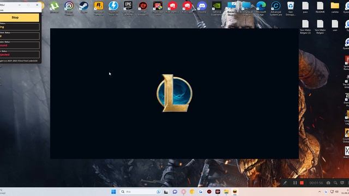The height and width of the screenshot is (196, 349).
Task: Open the Discord desktop shortcut
Action: point(202,7)
